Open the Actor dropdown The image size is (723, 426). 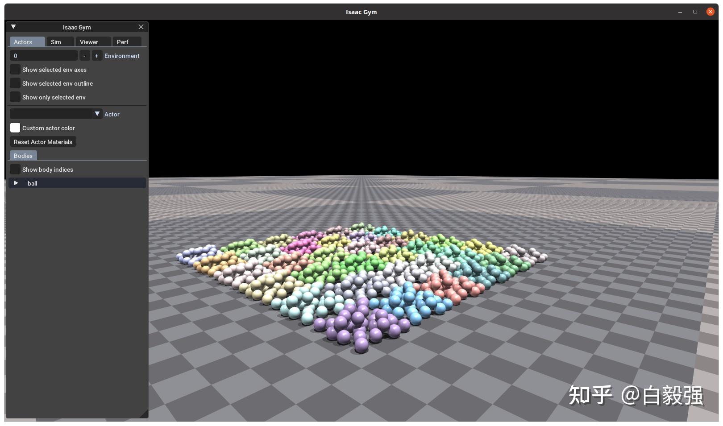[x=56, y=114]
